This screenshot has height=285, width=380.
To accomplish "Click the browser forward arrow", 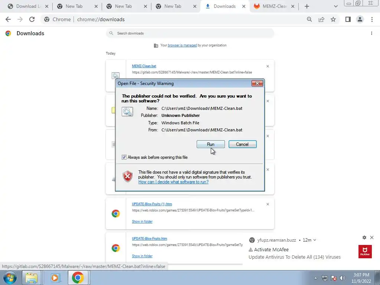I will tap(20, 19).
